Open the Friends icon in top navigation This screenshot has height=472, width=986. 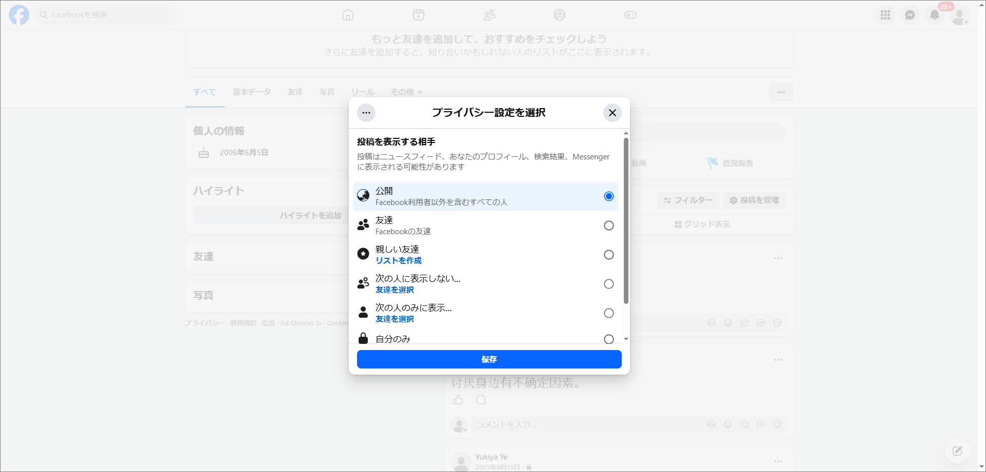click(489, 15)
